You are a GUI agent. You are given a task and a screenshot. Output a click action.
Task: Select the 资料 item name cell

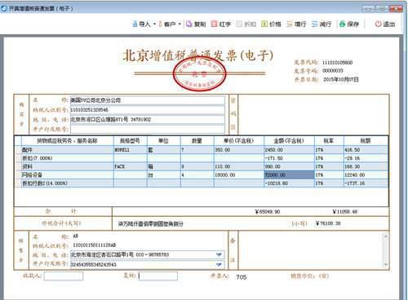(x=67, y=166)
